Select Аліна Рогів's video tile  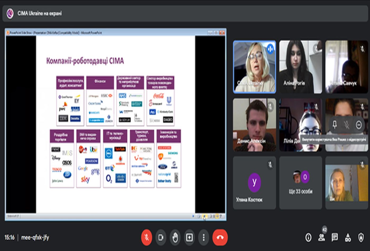(300, 67)
